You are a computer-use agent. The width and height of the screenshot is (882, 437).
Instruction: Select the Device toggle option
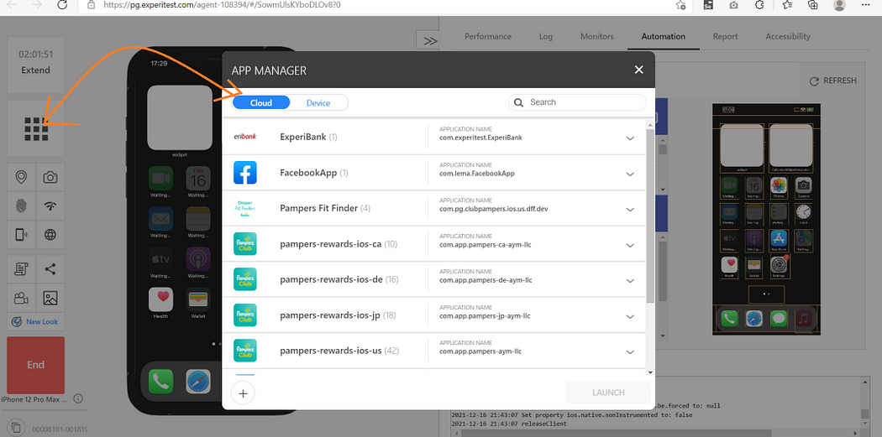[x=318, y=103]
